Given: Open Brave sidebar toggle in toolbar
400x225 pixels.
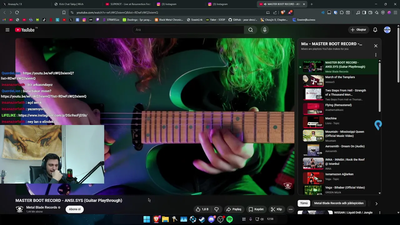Looking at the screenshot, I should point(364,12).
